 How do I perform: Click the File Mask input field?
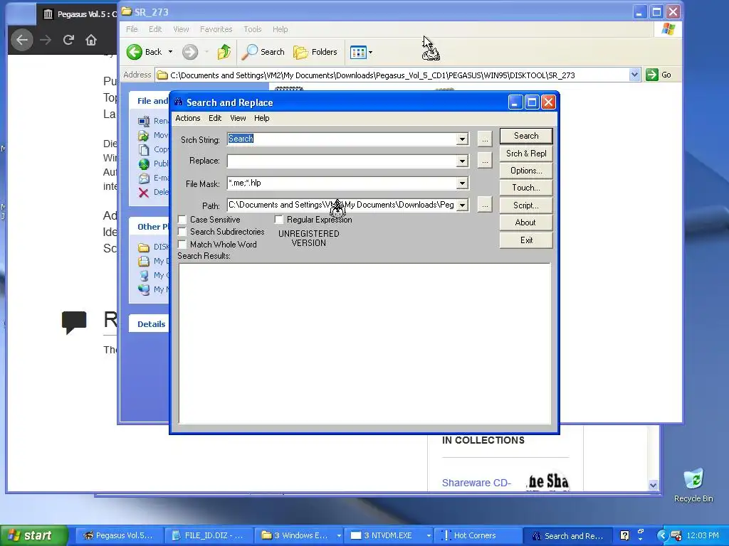click(x=342, y=183)
